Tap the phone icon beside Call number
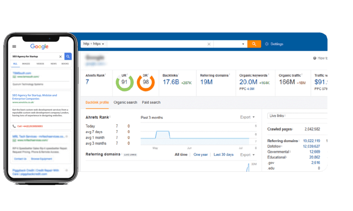The height and width of the screenshot is (211, 353). [x=14, y=126]
